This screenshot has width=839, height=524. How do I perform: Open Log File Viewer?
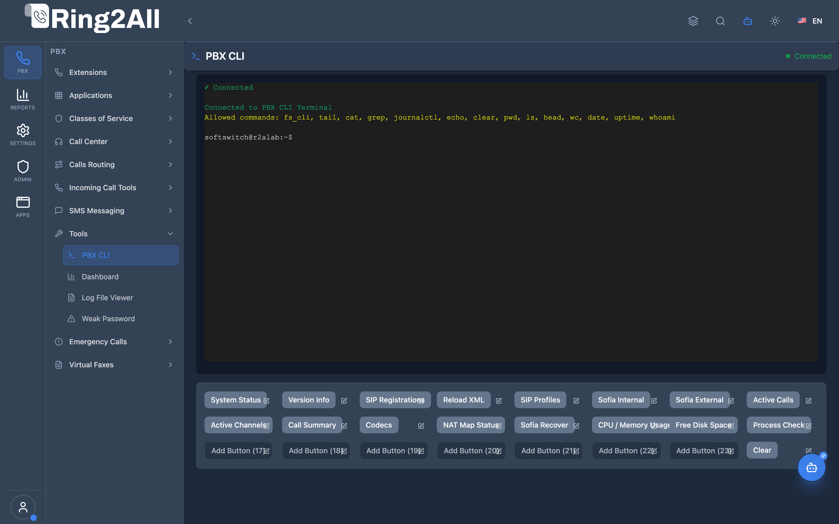121,298
